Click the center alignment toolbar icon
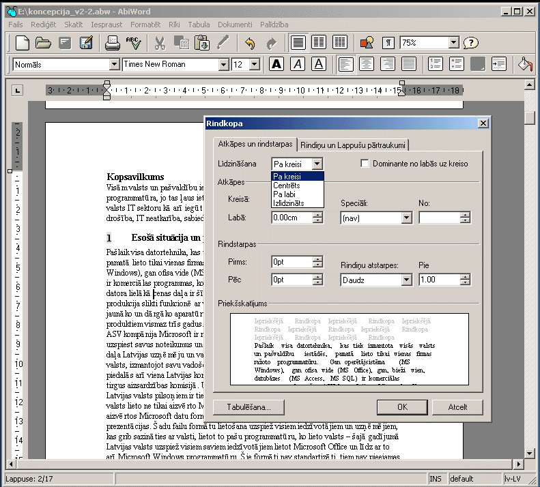 [367, 64]
